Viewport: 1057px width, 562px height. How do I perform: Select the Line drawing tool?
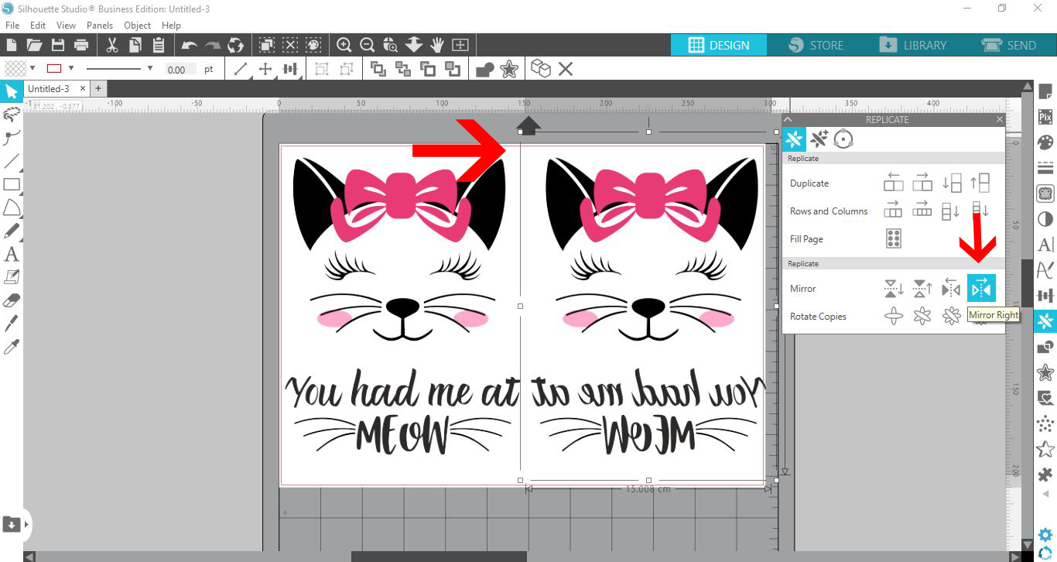(x=12, y=161)
